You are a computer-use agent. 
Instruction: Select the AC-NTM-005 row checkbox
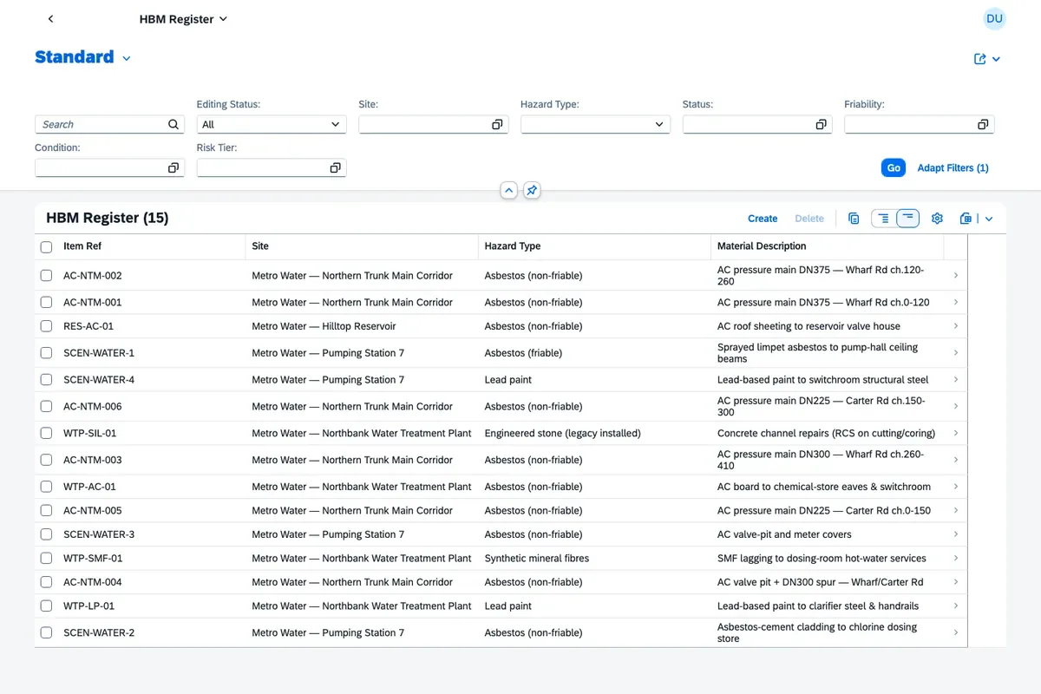[x=47, y=510]
